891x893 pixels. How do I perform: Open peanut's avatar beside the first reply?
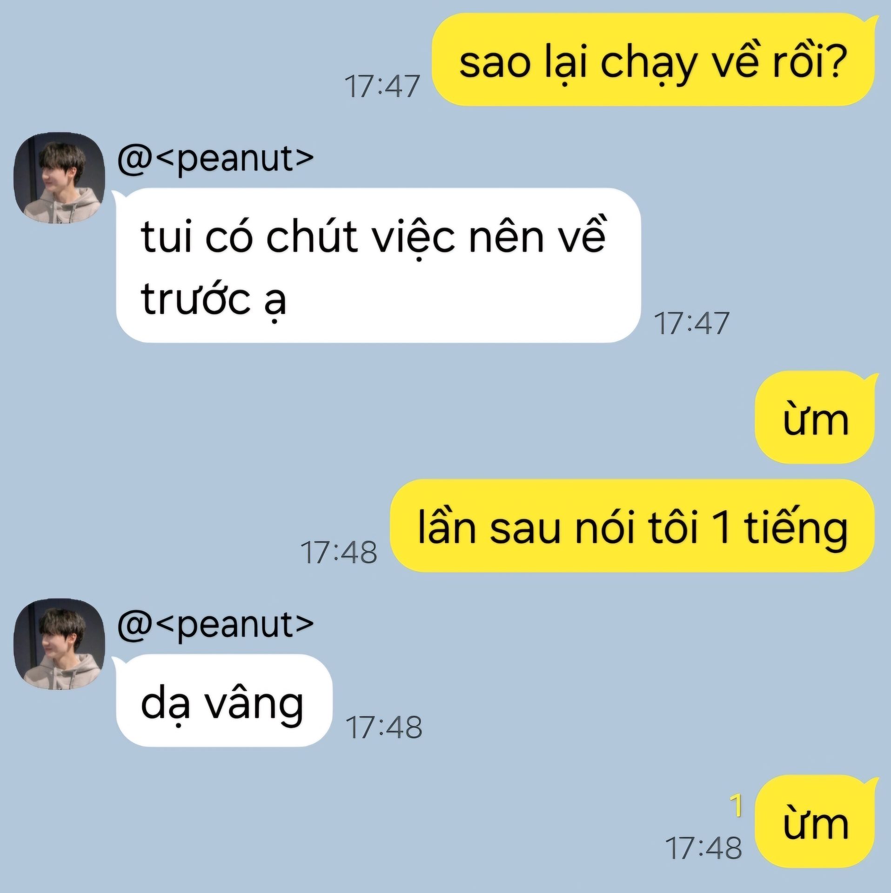(x=59, y=178)
